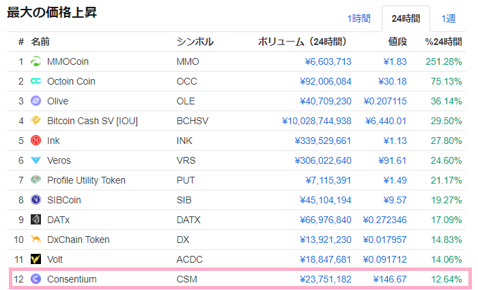Screen dimensions: 478x290
Task: Click the Veros triangle icon
Action: click(36, 160)
